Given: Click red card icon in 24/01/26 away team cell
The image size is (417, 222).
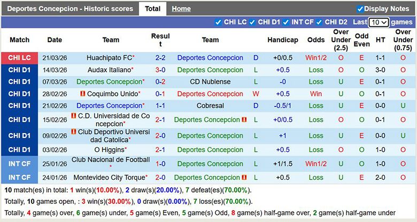Looking at the screenshot, I should 244,178.
